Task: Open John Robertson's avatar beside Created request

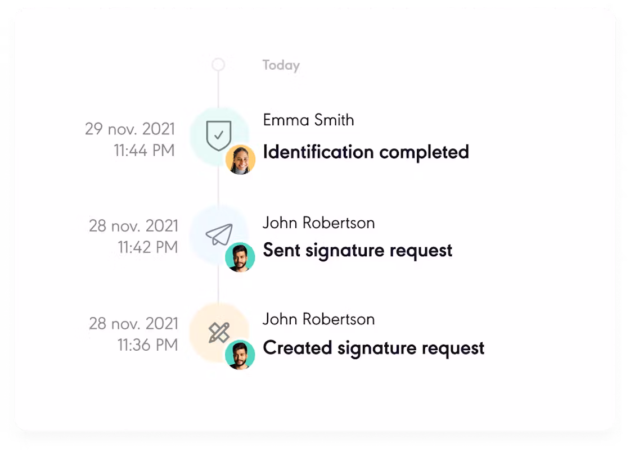Action: [x=240, y=355]
